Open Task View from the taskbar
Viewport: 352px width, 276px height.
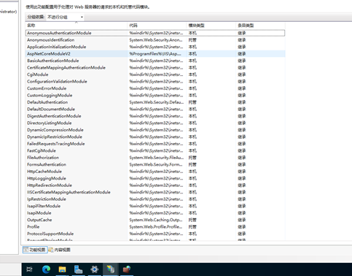(29, 269)
